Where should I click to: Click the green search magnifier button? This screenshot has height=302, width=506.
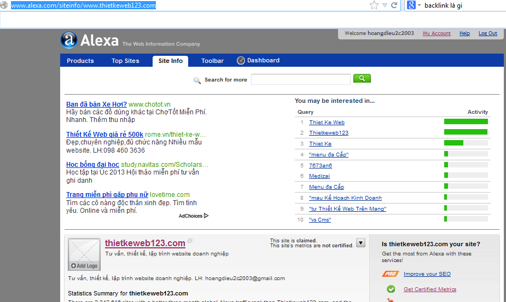pyautogui.click(x=362, y=79)
